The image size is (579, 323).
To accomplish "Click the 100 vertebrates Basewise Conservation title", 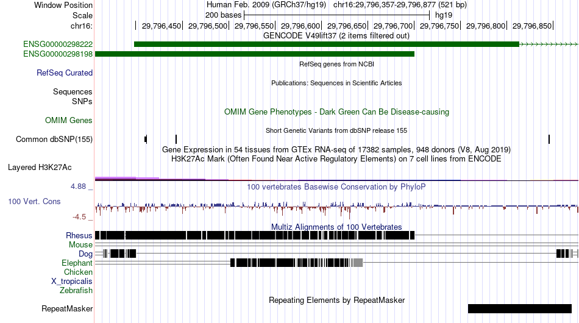I will click(336, 186).
